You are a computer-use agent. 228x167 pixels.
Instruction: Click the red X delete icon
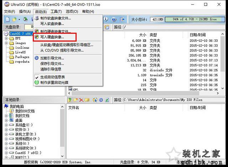click(x=81, y=100)
